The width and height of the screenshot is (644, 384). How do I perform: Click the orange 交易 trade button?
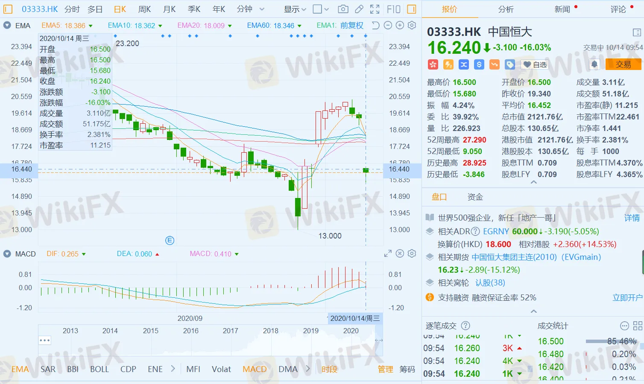click(x=623, y=64)
